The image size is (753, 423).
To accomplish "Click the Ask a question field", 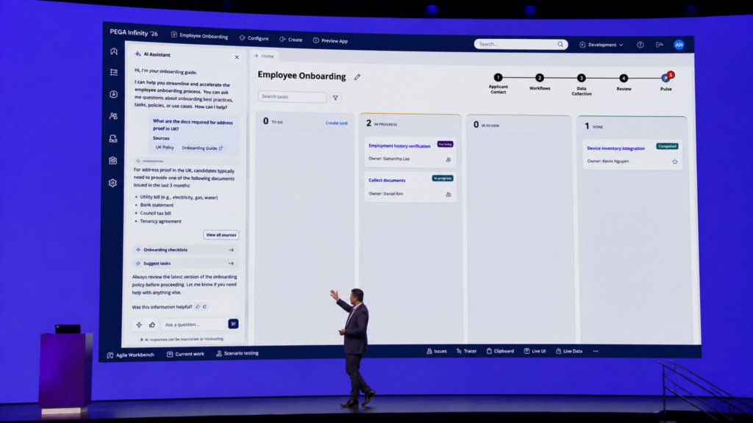I will pos(193,325).
